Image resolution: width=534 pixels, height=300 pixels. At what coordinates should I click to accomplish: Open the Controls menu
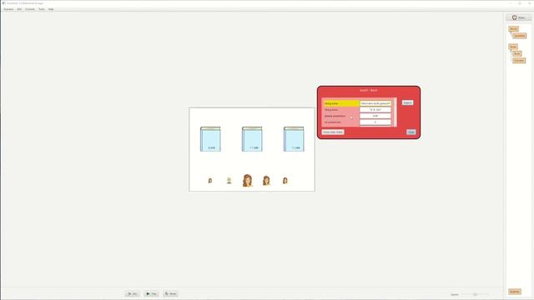click(30, 9)
